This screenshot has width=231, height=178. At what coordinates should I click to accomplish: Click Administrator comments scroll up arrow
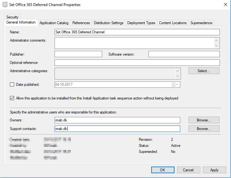(x=216, y=40)
